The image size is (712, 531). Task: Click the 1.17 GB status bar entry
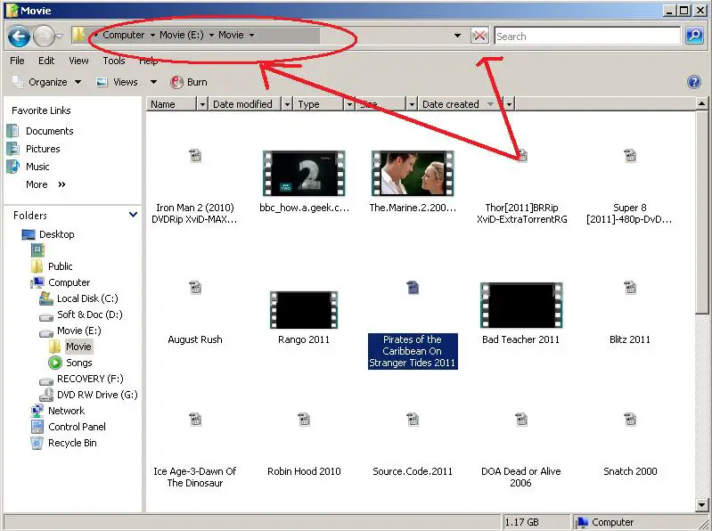pyautogui.click(x=522, y=522)
